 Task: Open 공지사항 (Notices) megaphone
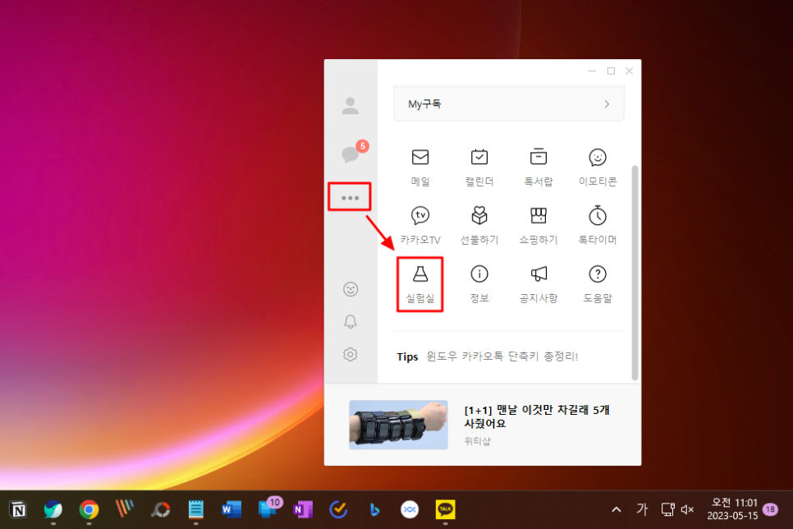[x=539, y=284]
